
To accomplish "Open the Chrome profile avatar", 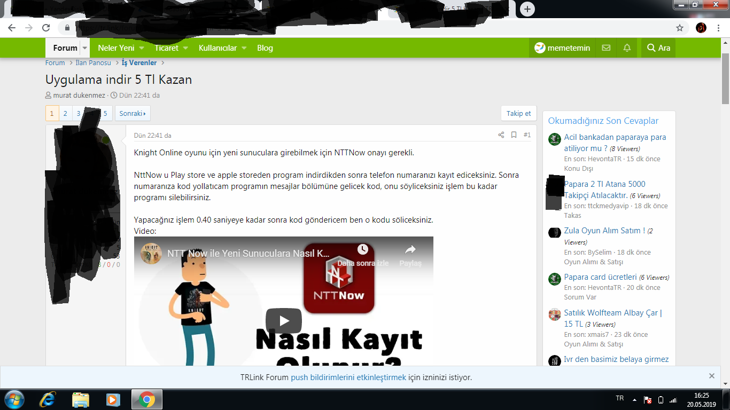I will coord(701,28).
